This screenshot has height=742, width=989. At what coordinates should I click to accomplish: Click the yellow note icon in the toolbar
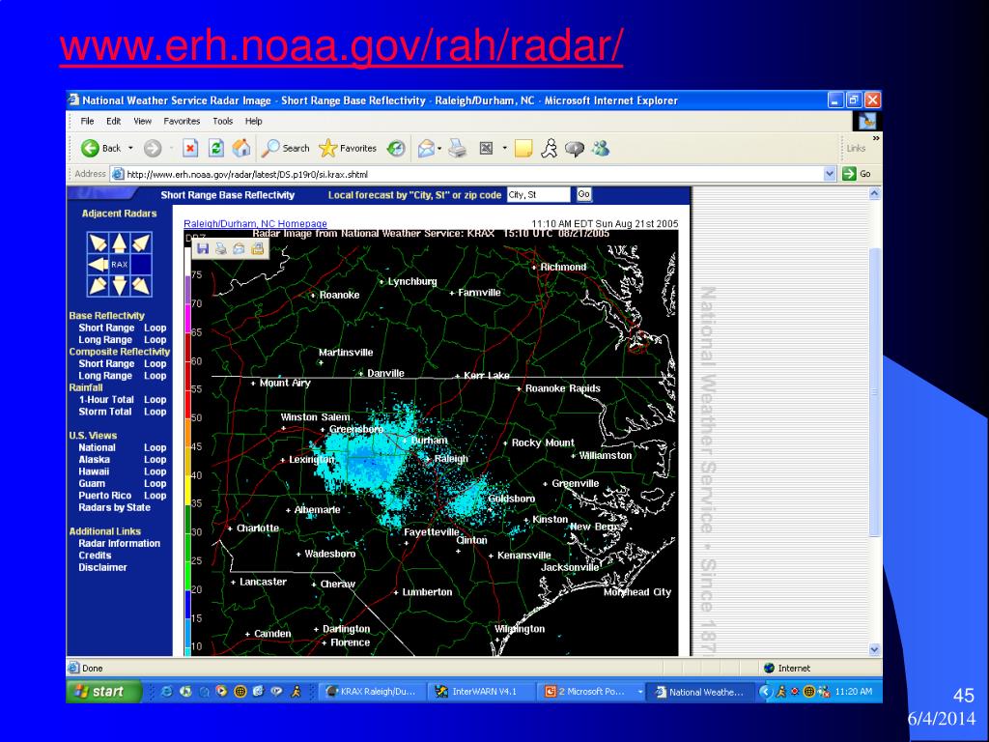(523, 148)
